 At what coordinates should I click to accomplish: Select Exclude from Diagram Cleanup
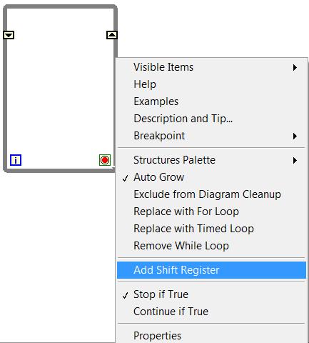click(211, 194)
